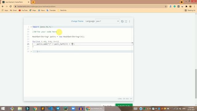
Task: Open the Gmail bookmark
Action: 13,10
